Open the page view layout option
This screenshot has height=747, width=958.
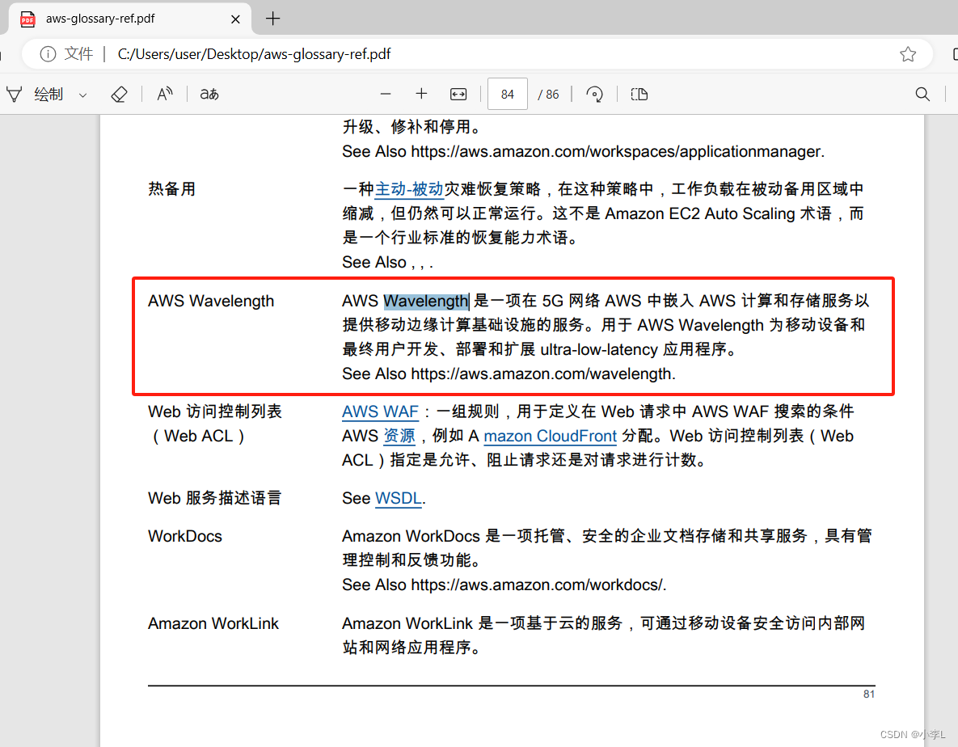coord(639,94)
